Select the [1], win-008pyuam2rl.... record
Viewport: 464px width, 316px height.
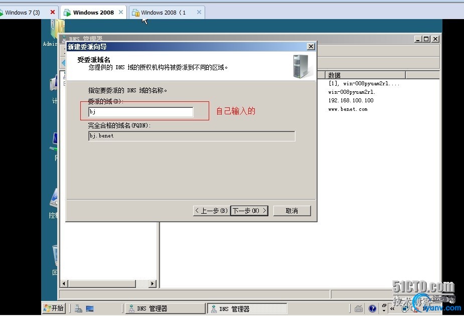tap(364, 83)
